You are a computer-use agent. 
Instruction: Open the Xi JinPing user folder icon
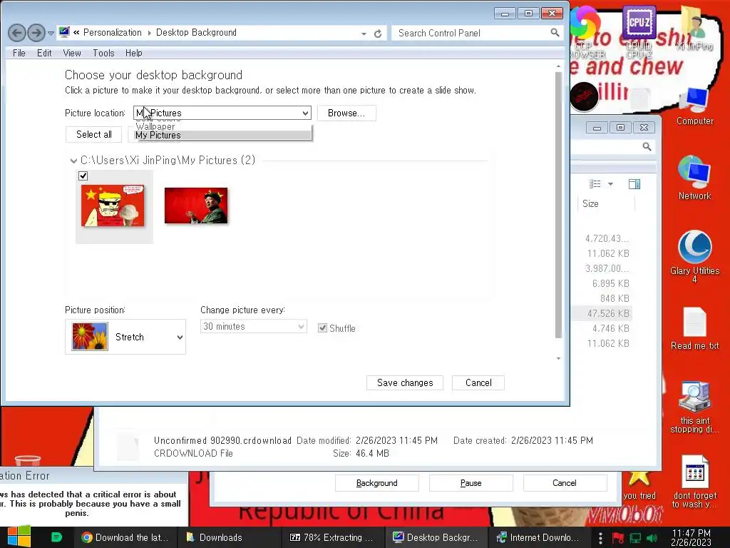tap(694, 28)
